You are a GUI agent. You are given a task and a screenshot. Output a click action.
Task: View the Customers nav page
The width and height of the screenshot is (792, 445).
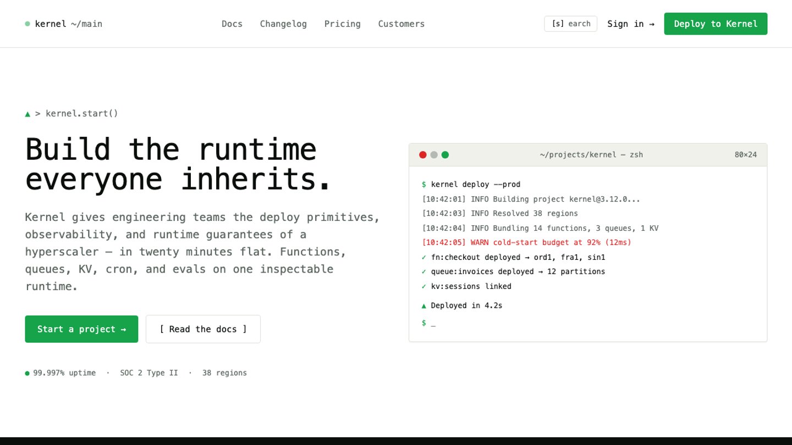[x=402, y=24]
